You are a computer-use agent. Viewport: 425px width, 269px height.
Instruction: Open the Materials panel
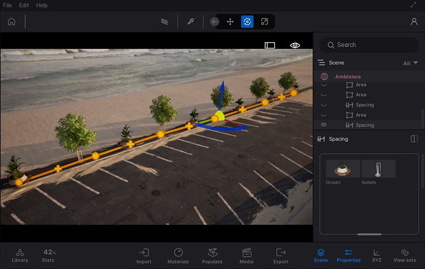(178, 255)
